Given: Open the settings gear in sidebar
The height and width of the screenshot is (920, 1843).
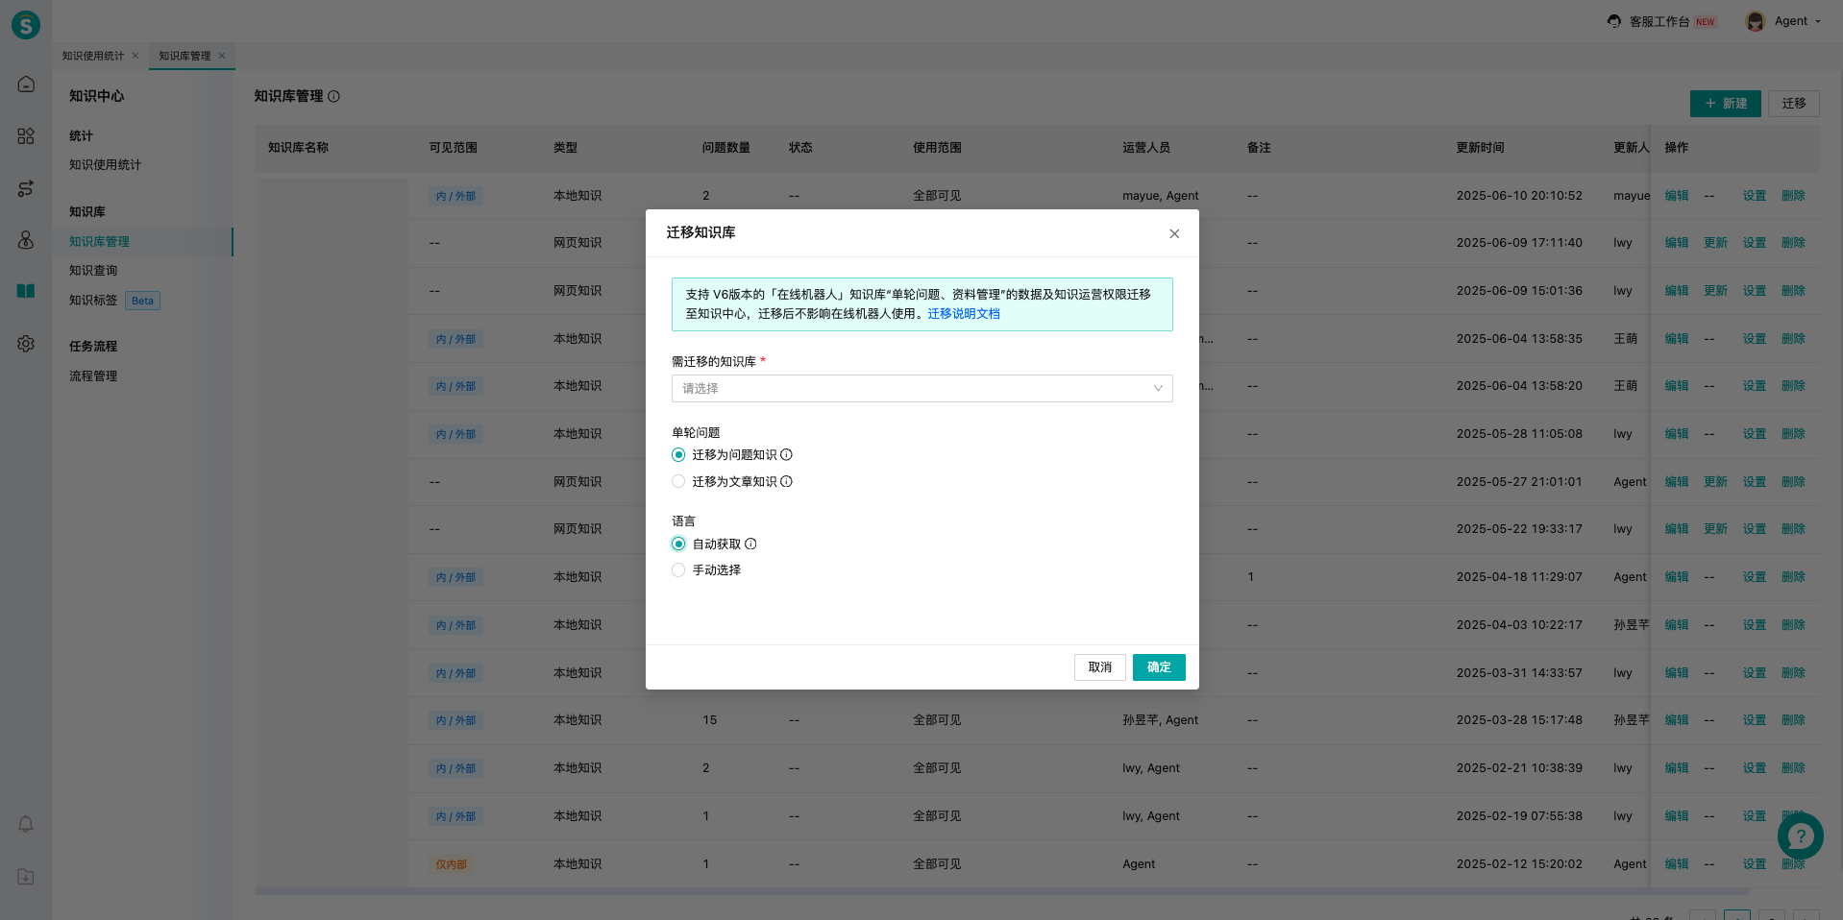Looking at the screenshot, I should 26,344.
